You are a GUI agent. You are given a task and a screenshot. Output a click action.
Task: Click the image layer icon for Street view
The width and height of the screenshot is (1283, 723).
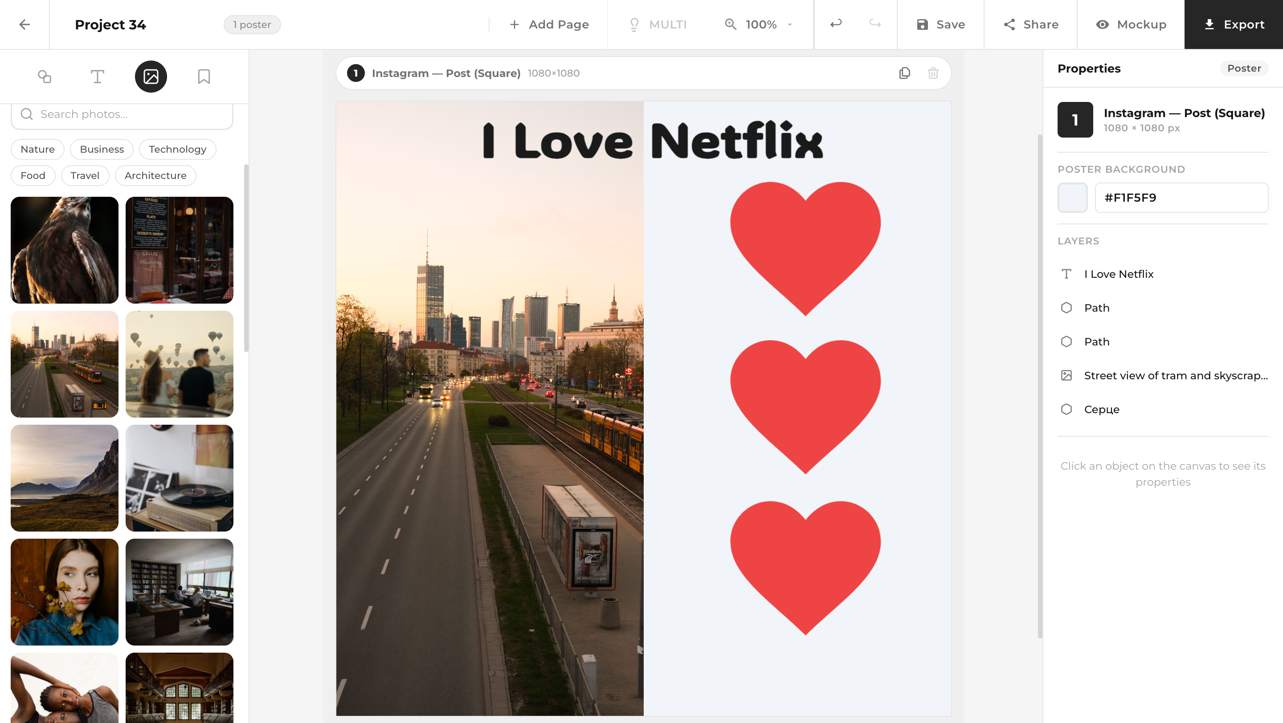(1066, 375)
